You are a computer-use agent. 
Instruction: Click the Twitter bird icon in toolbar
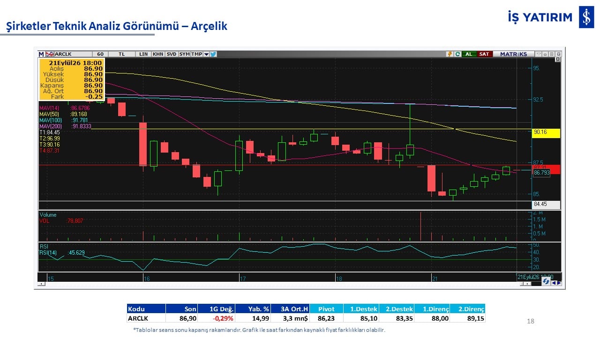point(213,54)
